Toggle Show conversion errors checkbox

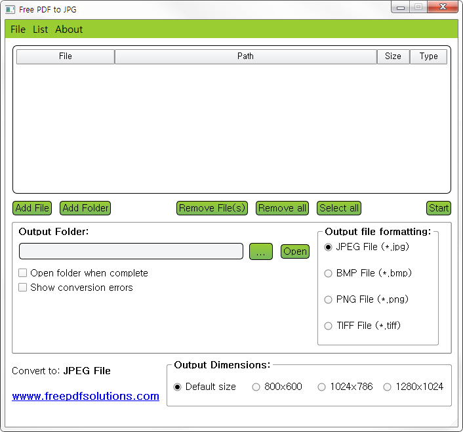(x=23, y=288)
